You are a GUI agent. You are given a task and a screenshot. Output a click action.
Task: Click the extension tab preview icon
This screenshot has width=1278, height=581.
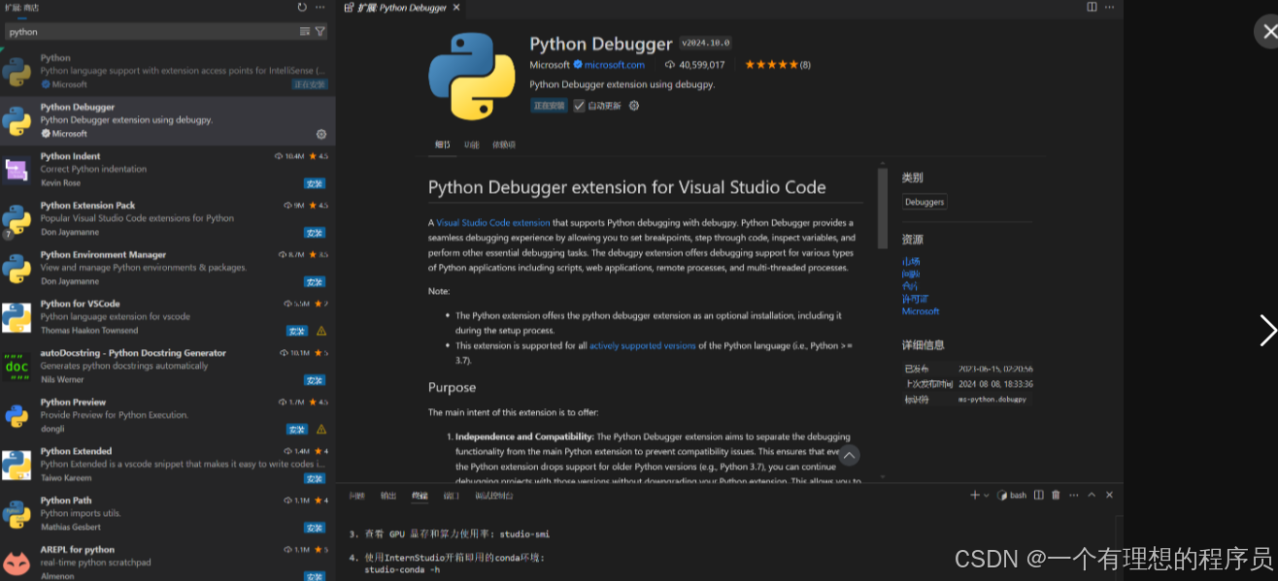click(x=351, y=8)
